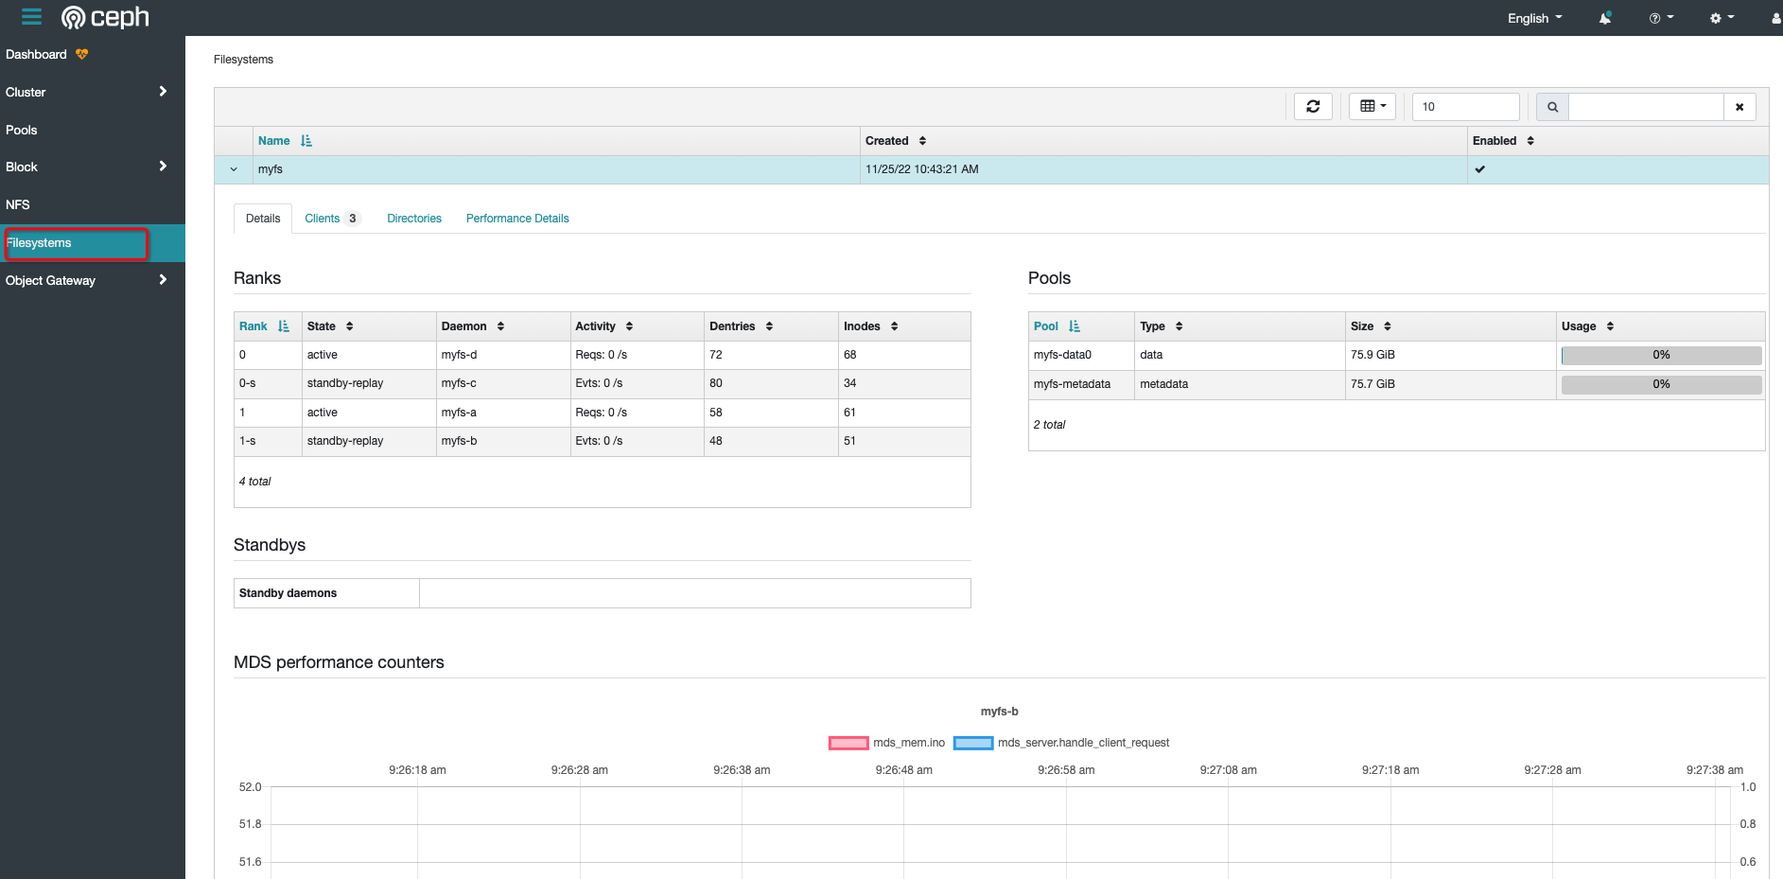Image resolution: width=1783 pixels, height=879 pixels.
Task: Toggle mds_mem.ino legend swatch
Action: coord(848,743)
